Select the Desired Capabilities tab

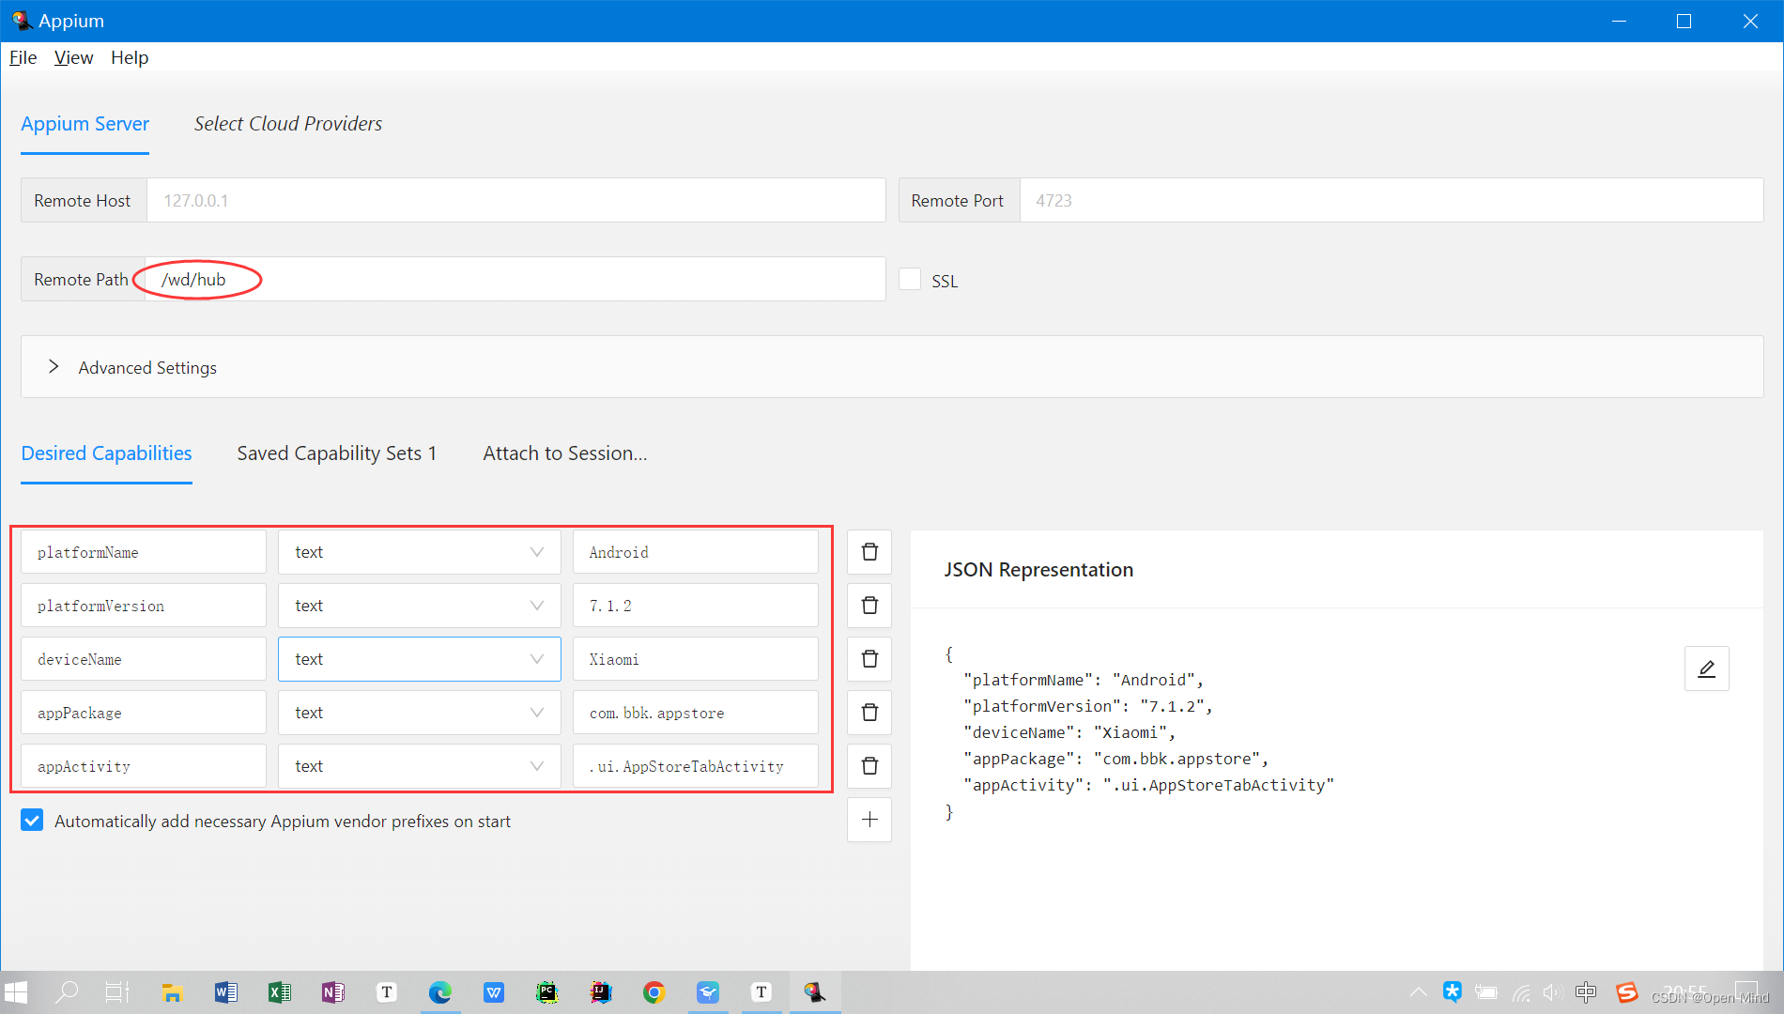(x=106, y=453)
